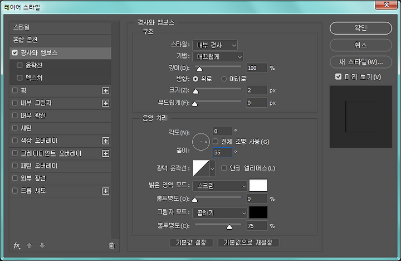Select the 외부 광선 list entry

click(60, 178)
